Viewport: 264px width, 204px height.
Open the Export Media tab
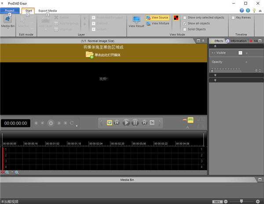[x=47, y=10]
